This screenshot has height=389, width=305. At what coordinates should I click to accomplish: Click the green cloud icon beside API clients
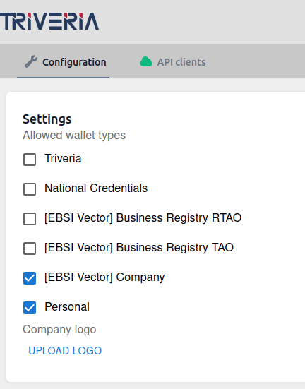[146, 61]
